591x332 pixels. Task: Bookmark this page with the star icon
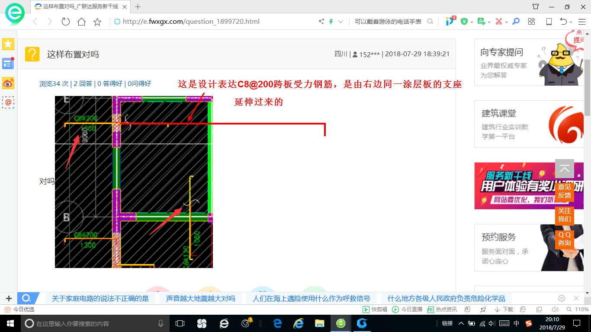tap(97, 22)
